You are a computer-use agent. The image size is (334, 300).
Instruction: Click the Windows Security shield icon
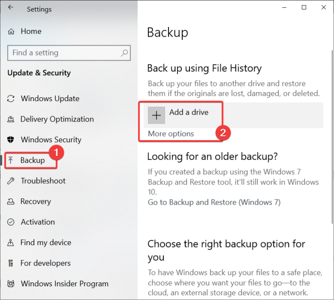[x=11, y=140]
